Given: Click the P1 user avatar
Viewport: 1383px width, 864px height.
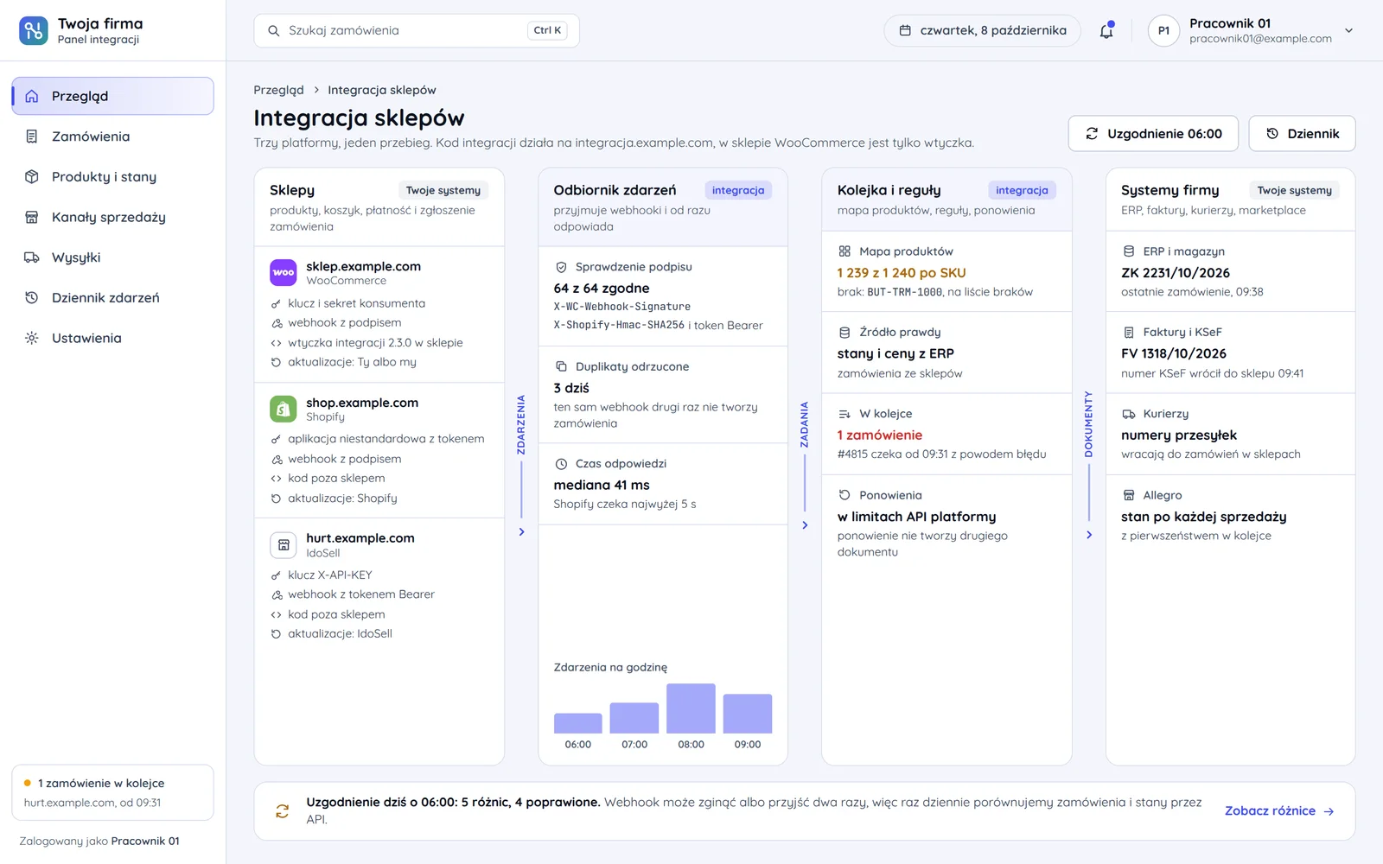Looking at the screenshot, I should pos(1163,30).
